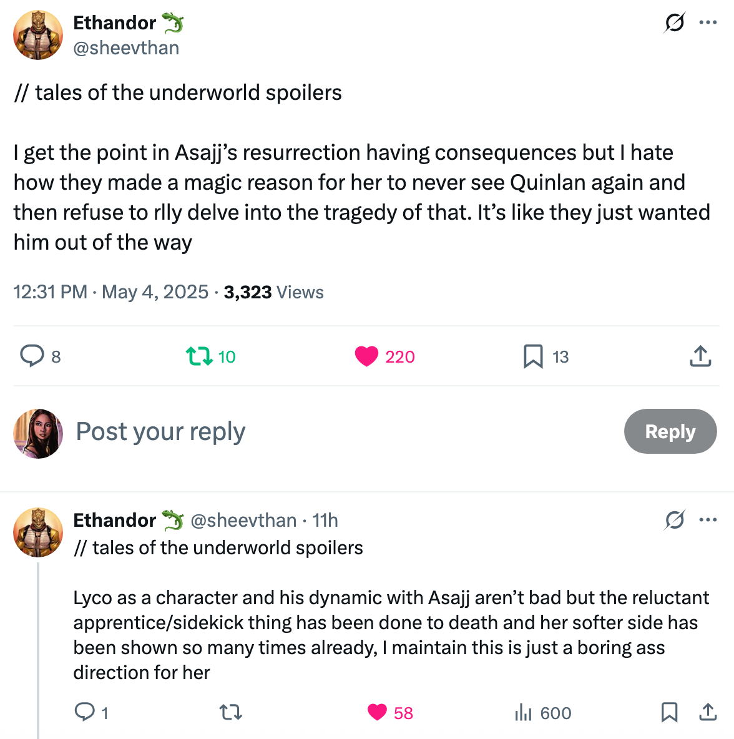The width and height of the screenshot is (734, 739).
Task: Click the gray Reply button
Action: coord(670,431)
